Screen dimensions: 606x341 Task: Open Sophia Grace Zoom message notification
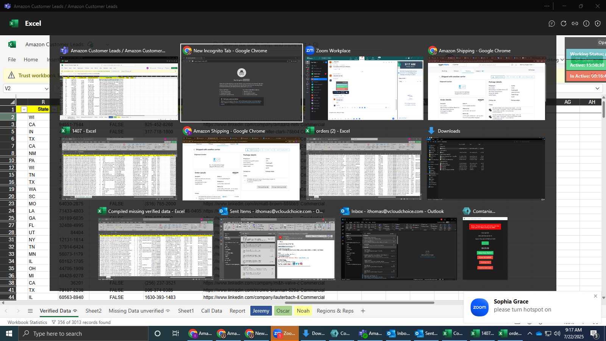(x=532, y=307)
